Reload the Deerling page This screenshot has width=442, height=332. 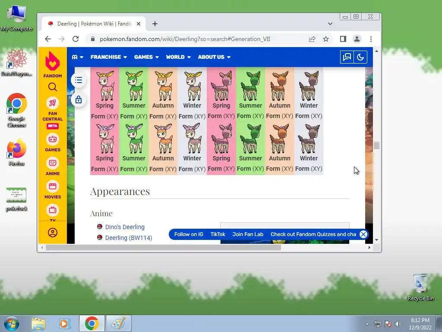tap(75, 39)
